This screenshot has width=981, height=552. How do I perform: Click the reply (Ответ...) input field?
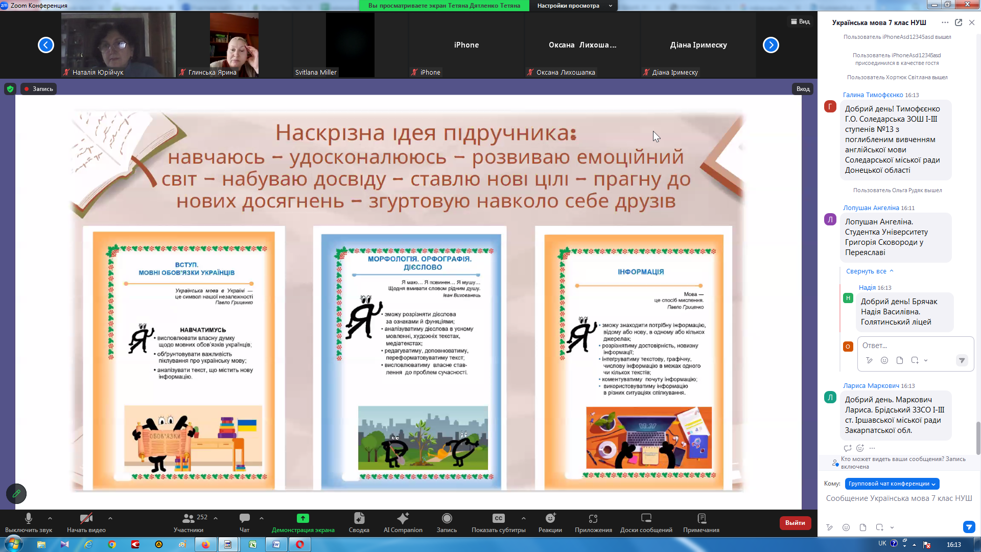(x=915, y=346)
